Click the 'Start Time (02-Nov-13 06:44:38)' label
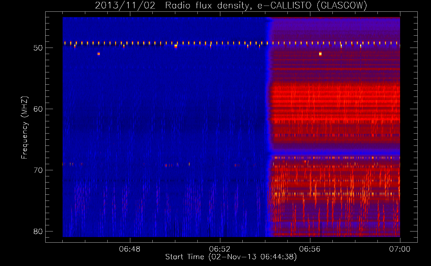 231,257
